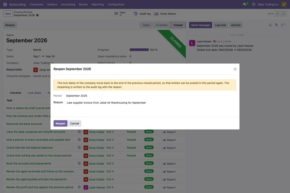Screen dimensions: 290x193
Task: Confirm with the purple Reopen button in dialog
Action: (x=60, y=123)
